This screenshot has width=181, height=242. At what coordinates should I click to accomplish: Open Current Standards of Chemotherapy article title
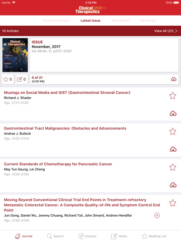(x=58, y=164)
